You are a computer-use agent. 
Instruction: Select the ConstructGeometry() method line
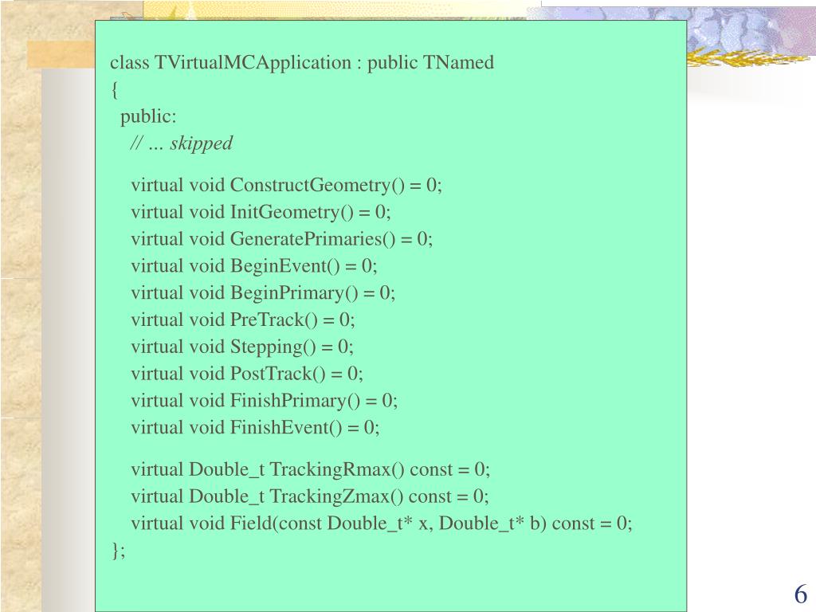(286, 186)
